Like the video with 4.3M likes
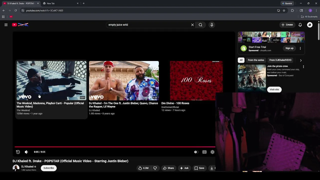This screenshot has height=180, width=320. (143, 168)
